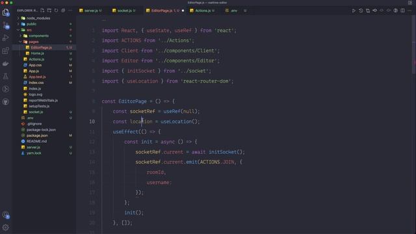The width and height of the screenshot is (416, 234).
Task: Switch to the Actions.js tab
Action: coord(202,10)
